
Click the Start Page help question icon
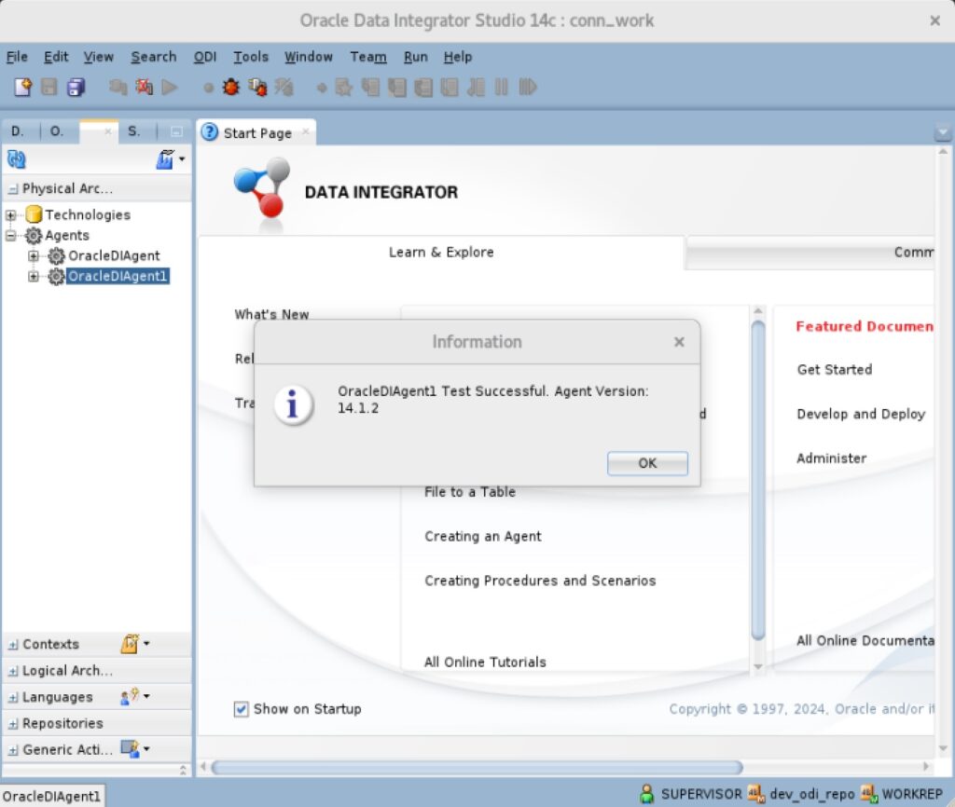[210, 132]
